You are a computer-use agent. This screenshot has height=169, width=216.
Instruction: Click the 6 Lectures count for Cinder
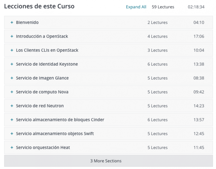point(157,120)
